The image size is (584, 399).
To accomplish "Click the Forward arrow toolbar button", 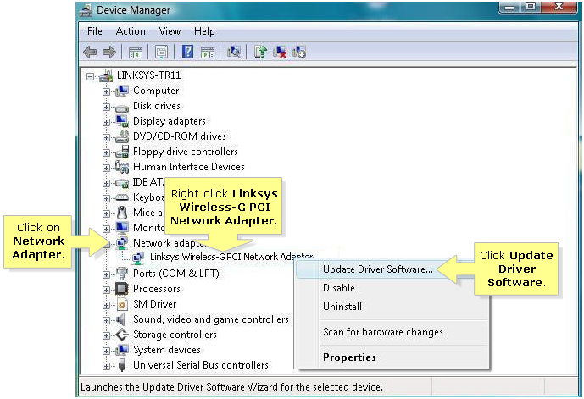I will click(x=109, y=53).
